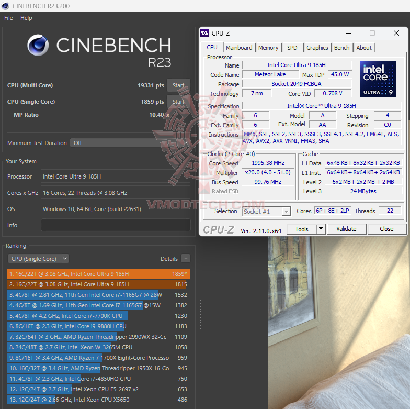Click the CPU-Z window title icon

click(x=204, y=34)
